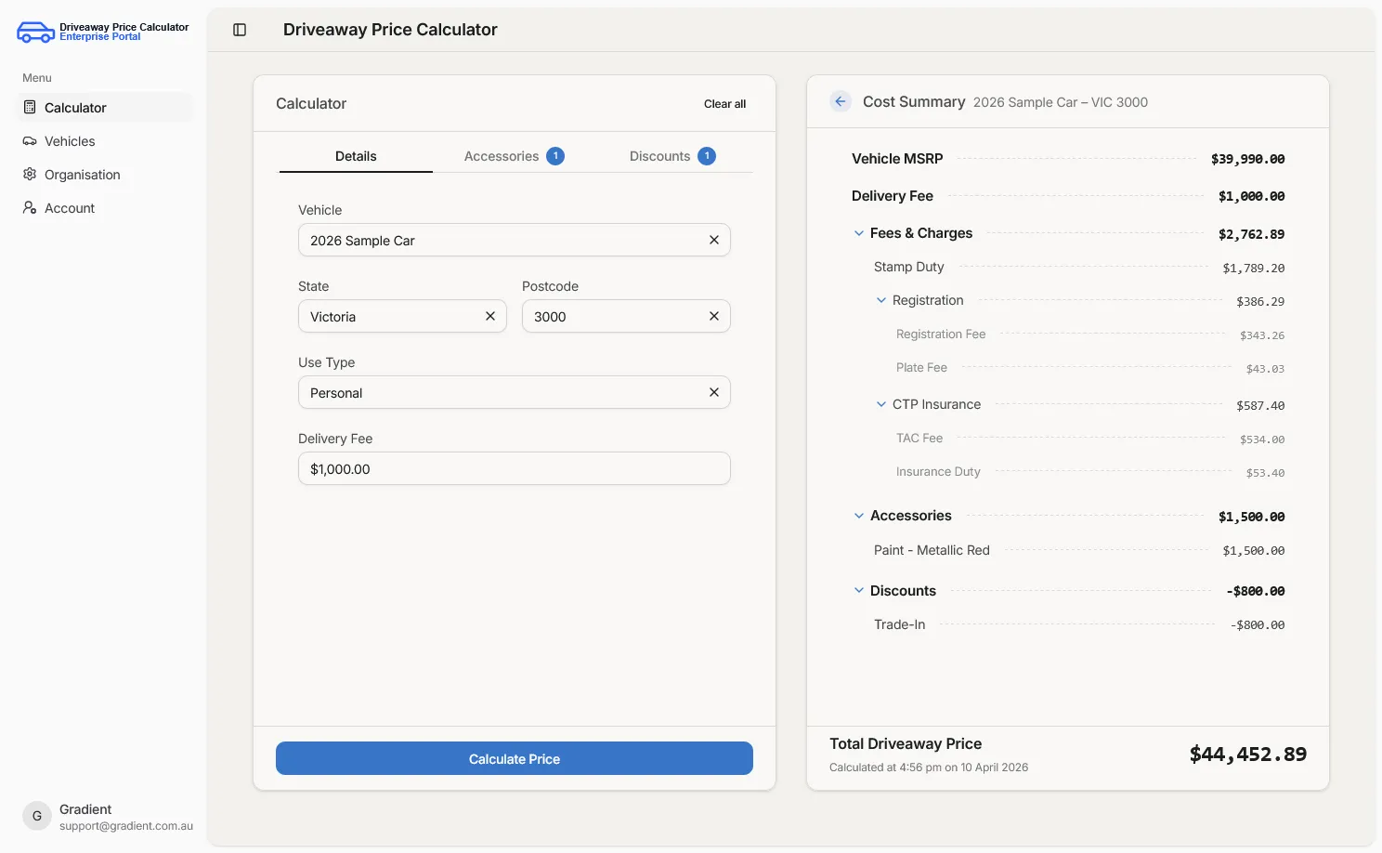The width and height of the screenshot is (1382, 853).
Task: Collapse the sidebar using the panel toggle icon
Action: (239, 29)
